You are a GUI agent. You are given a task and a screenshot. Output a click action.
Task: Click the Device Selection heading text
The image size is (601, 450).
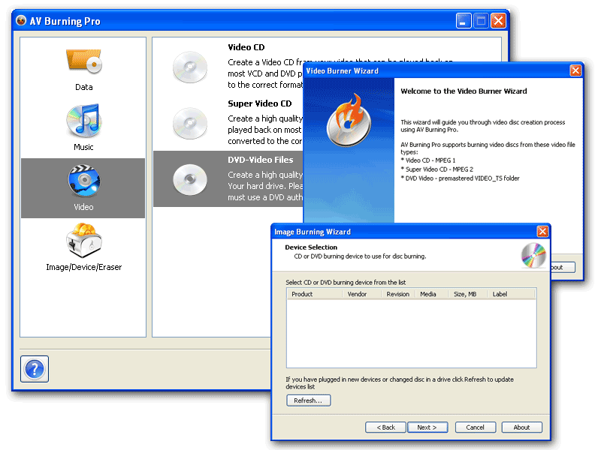coord(311,247)
